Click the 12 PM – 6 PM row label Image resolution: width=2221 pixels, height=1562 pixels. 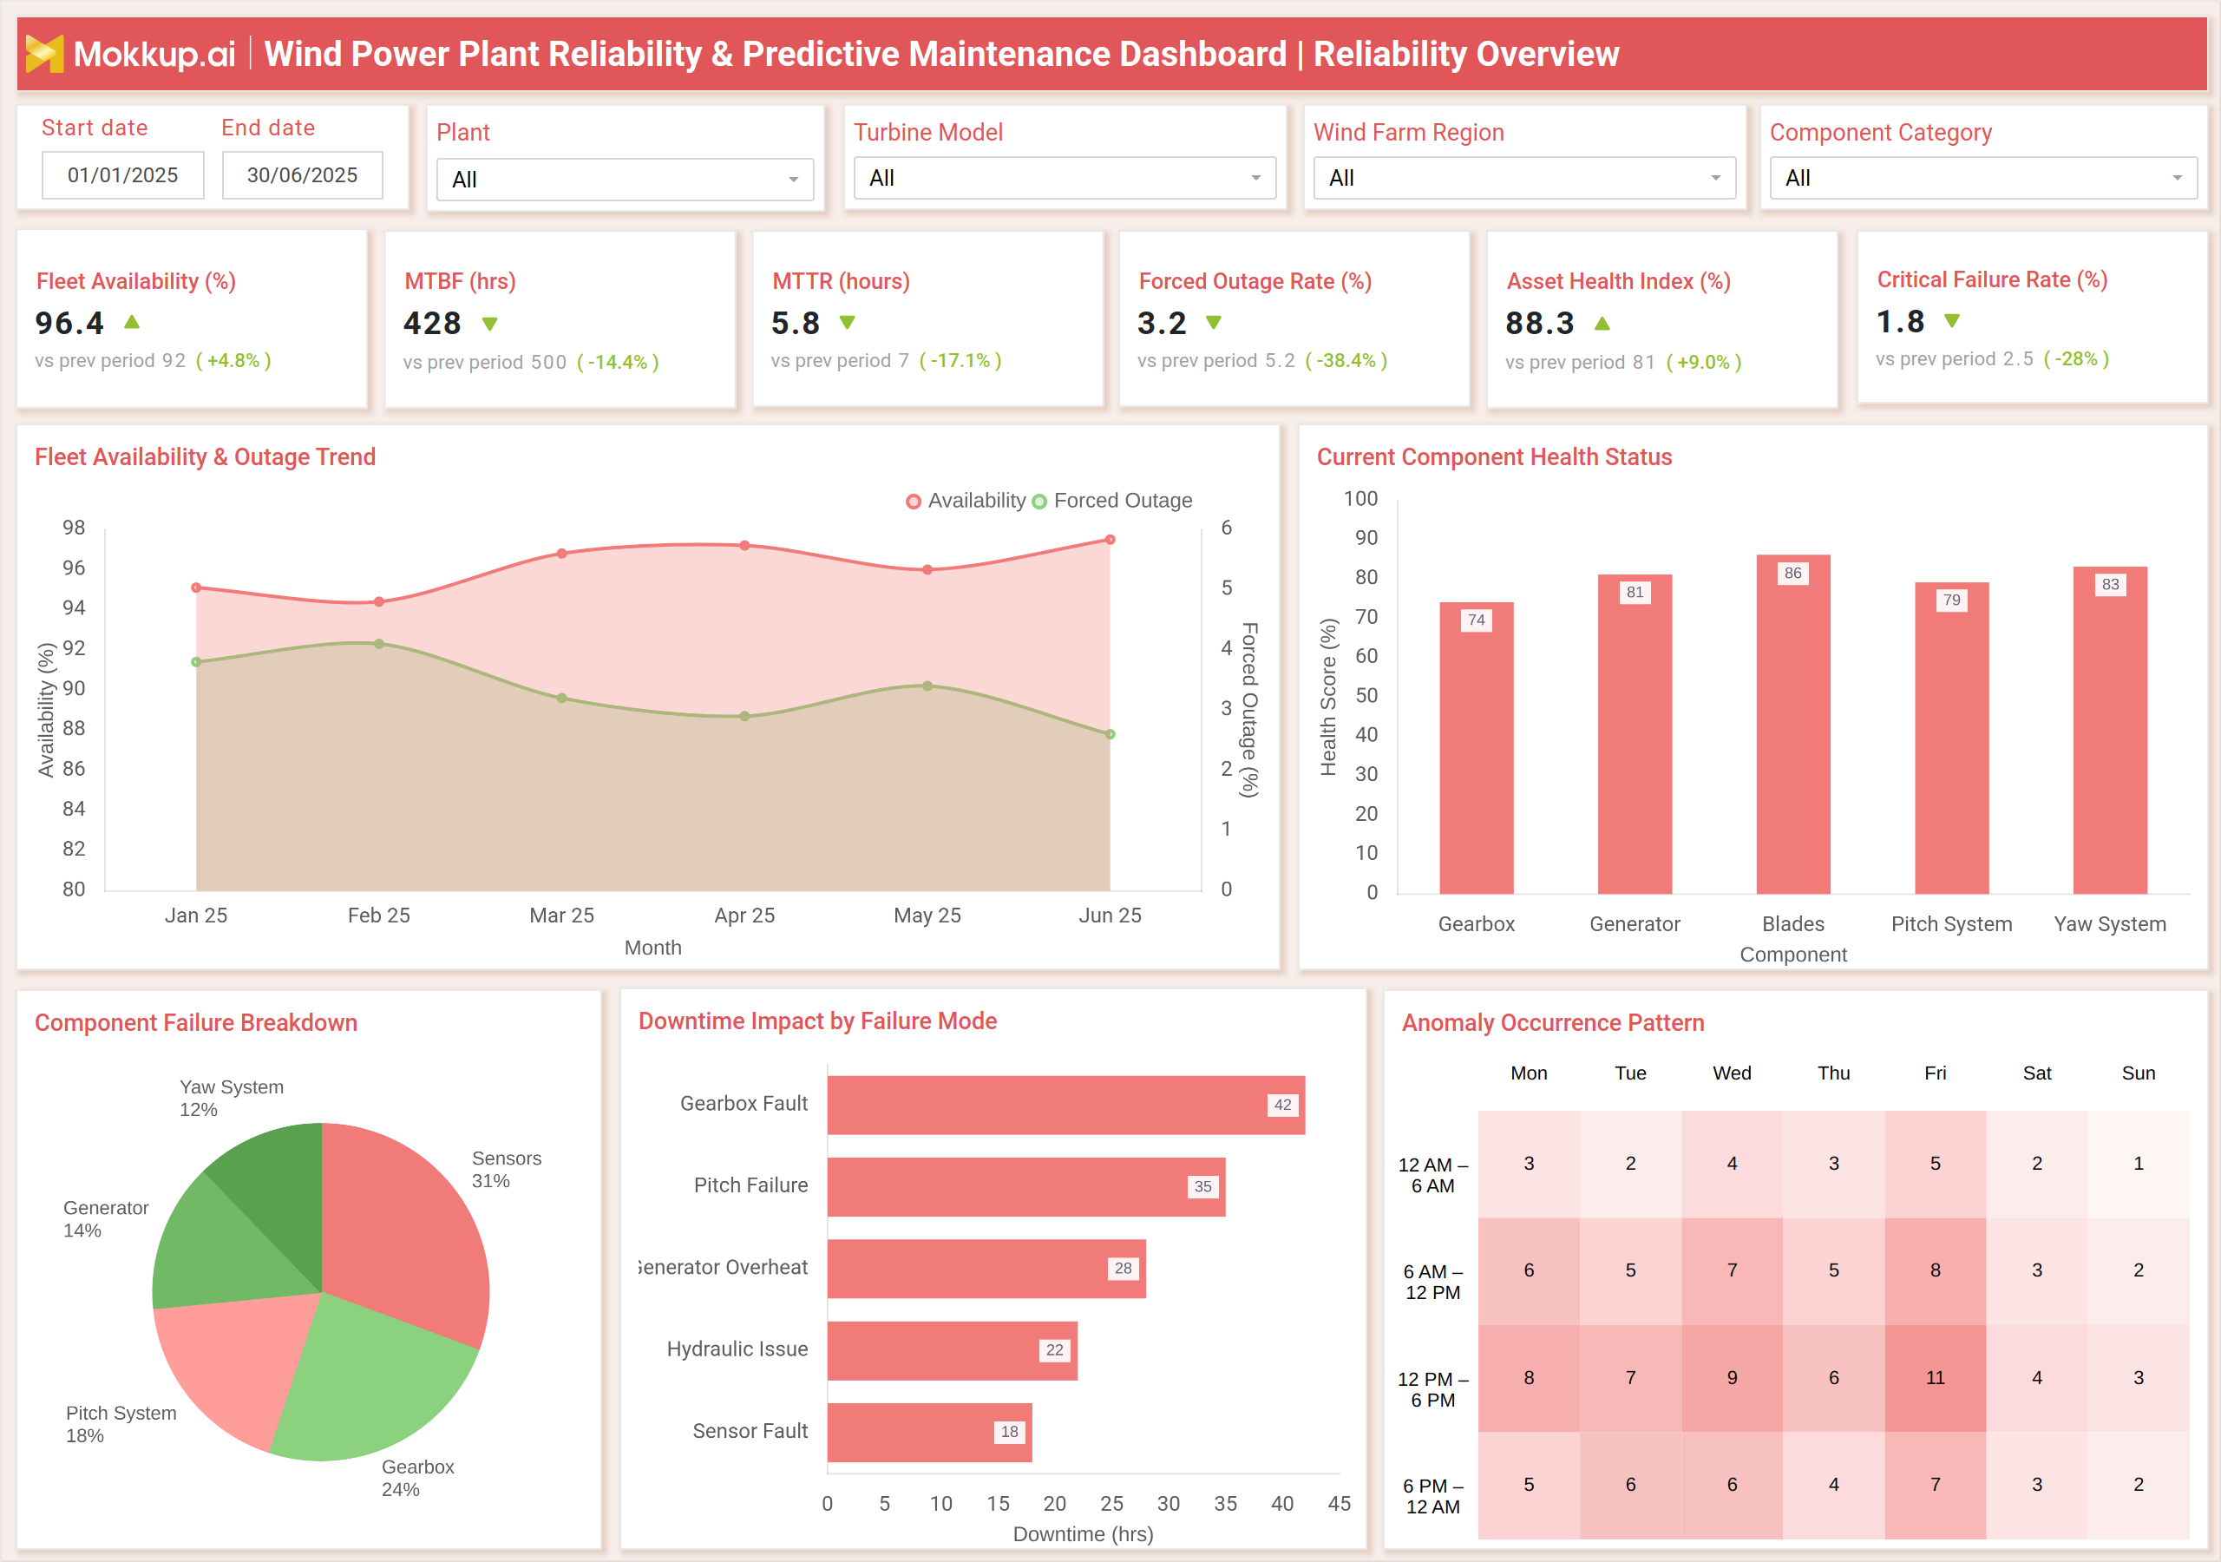point(1432,1389)
